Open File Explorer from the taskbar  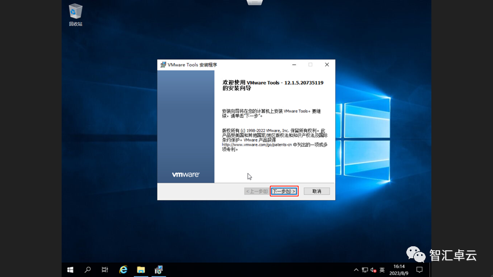pyautogui.click(x=141, y=270)
